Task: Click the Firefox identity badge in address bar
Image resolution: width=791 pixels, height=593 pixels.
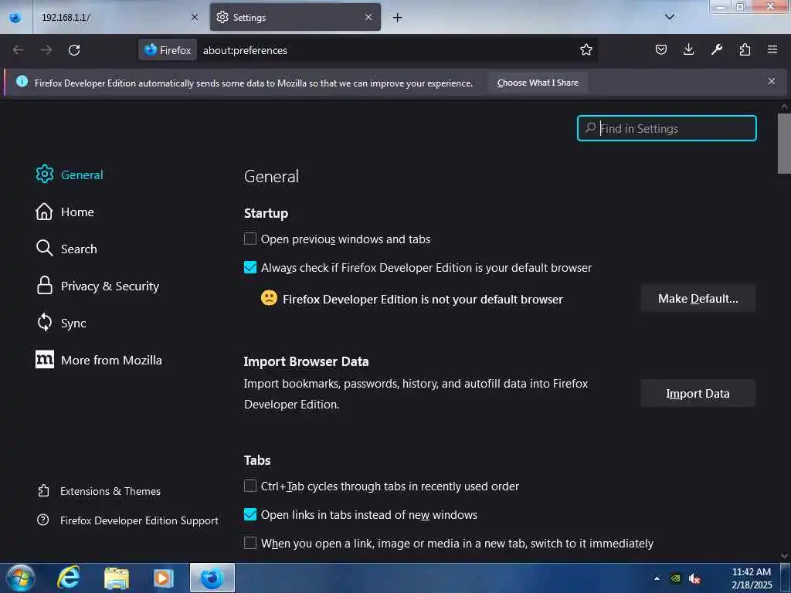Action: (168, 50)
